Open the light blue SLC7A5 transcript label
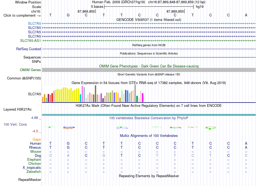 (x=34, y=23)
